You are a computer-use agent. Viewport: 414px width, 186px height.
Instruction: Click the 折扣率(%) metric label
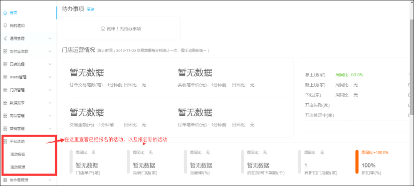click(371, 174)
